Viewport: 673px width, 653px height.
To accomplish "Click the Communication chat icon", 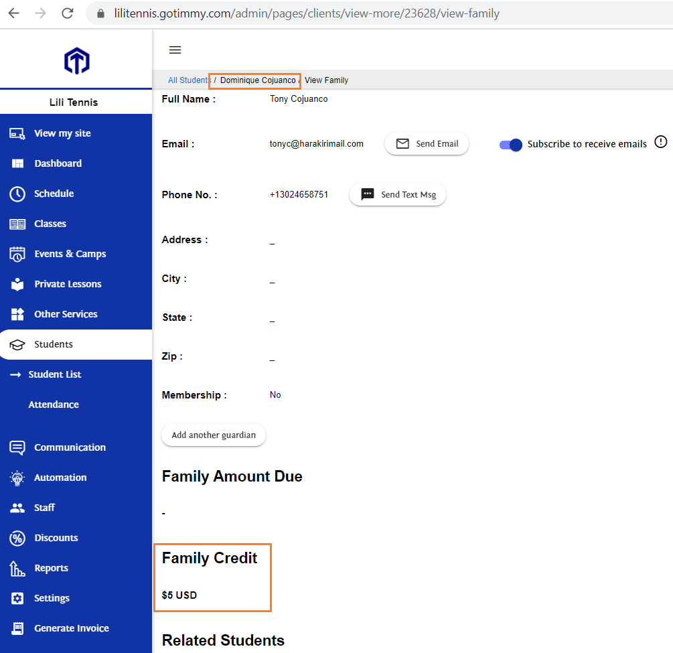I will (17, 447).
